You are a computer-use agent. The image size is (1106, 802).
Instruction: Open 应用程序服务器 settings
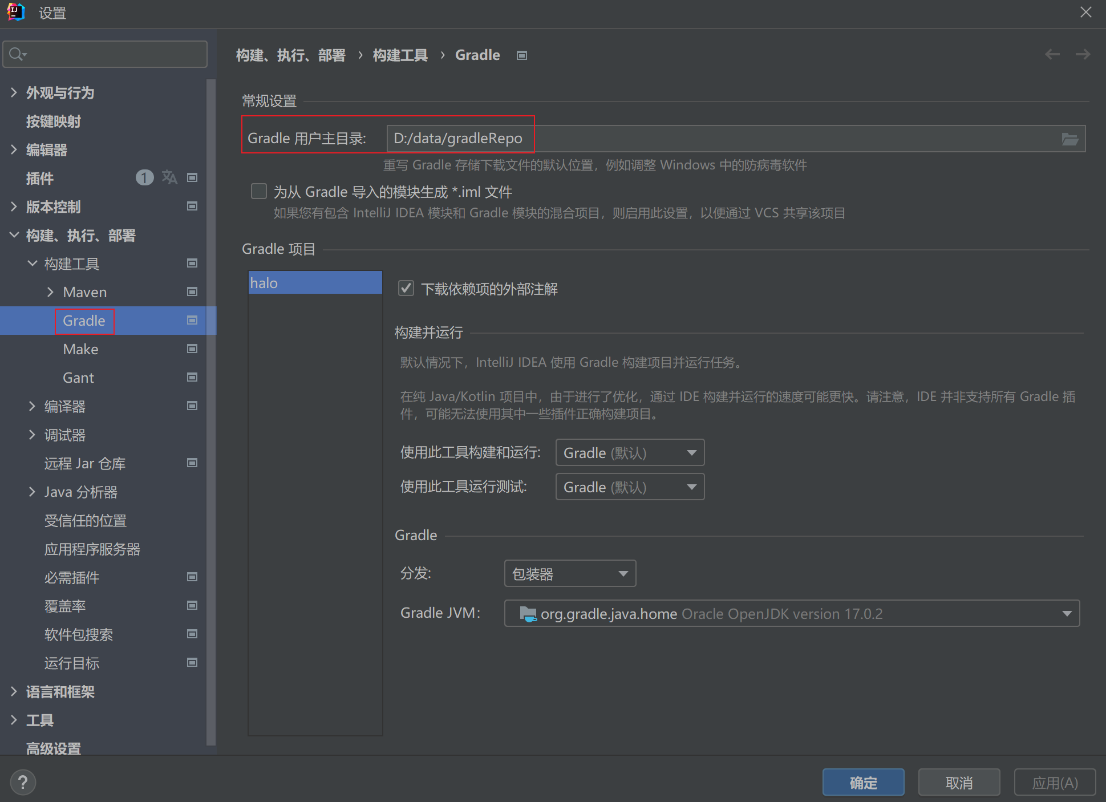[x=92, y=549]
